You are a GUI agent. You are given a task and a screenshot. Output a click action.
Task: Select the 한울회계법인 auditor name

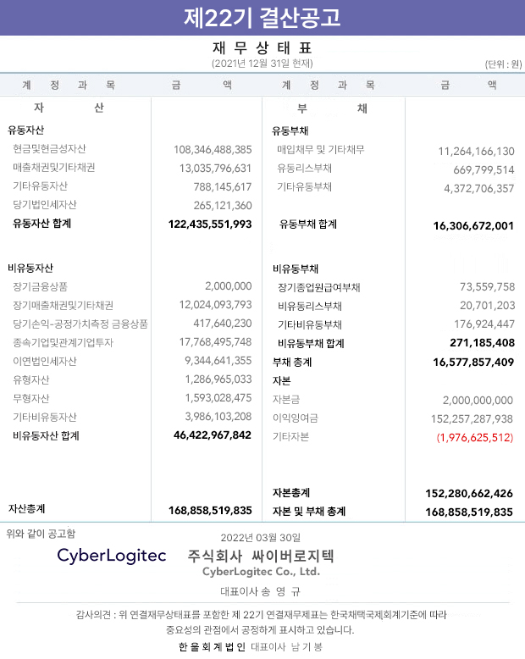[x=212, y=647]
